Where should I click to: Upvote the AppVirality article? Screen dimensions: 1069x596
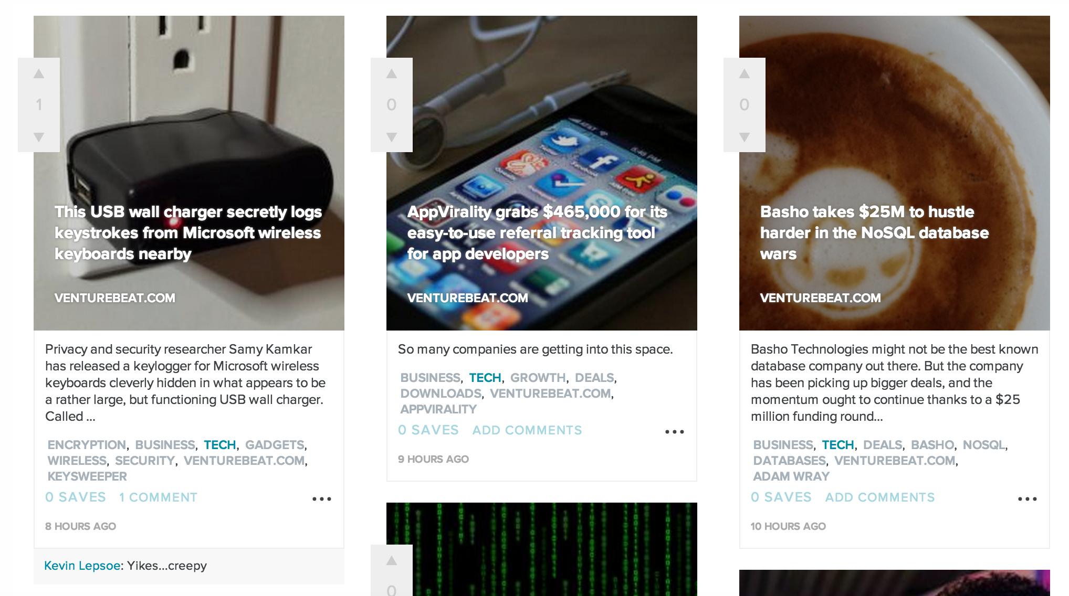pyautogui.click(x=392, y=74)
